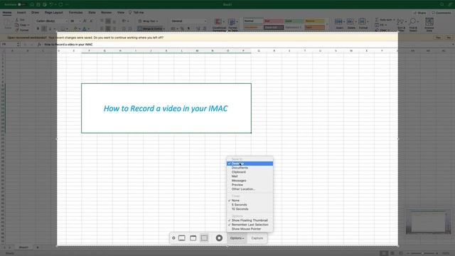
Task: Switch to the Draw ribbon tab
Action: point(35,13)
